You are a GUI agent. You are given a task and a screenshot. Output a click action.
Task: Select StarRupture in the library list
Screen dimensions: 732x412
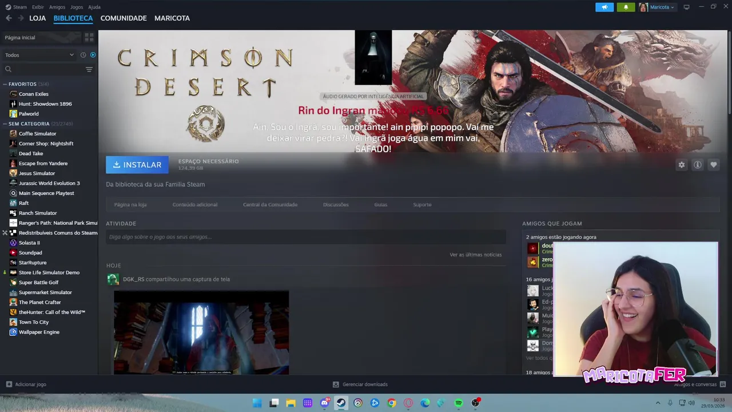(33, 263)
